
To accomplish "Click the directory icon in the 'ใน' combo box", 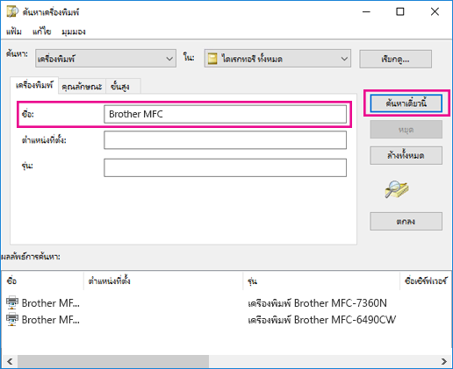I will (212, 59).
